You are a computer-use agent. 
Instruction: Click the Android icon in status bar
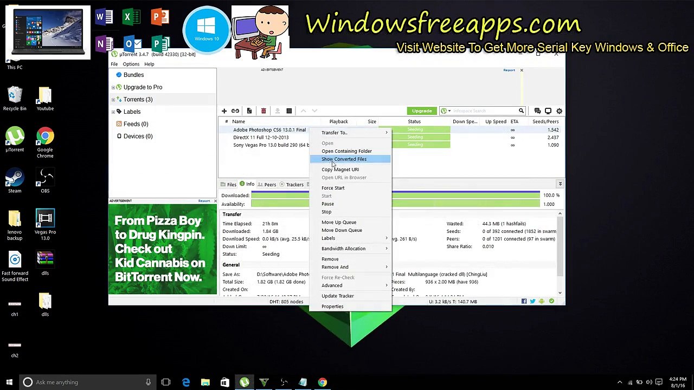tap(542, 301)
